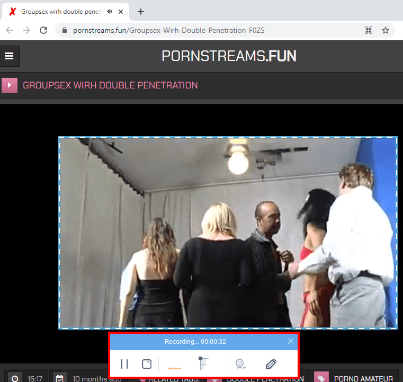The image size is (403, 382).
Task: Close the Recording toolbar panel
Action: tap(291, 341)
